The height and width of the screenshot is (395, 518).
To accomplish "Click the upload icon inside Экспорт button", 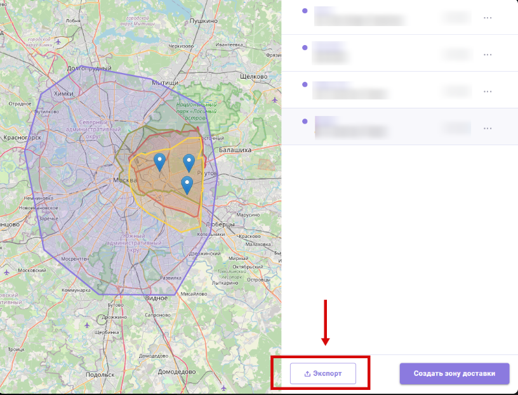I will [307, 373].
